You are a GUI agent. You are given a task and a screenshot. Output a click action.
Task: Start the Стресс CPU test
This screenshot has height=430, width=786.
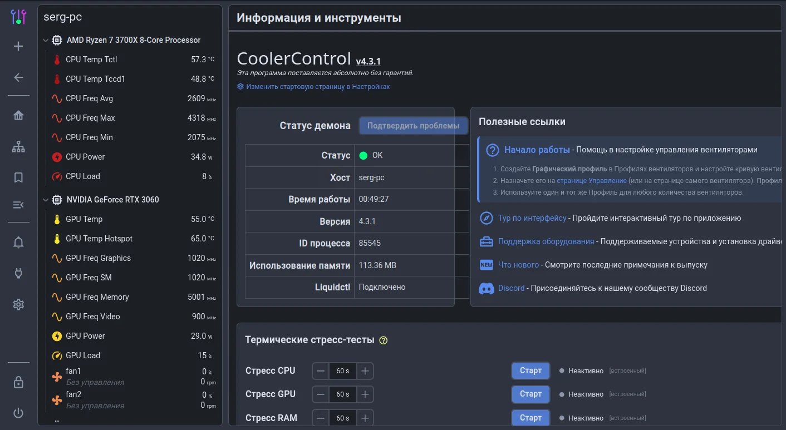pyautogui.click(x=530, y=370)
